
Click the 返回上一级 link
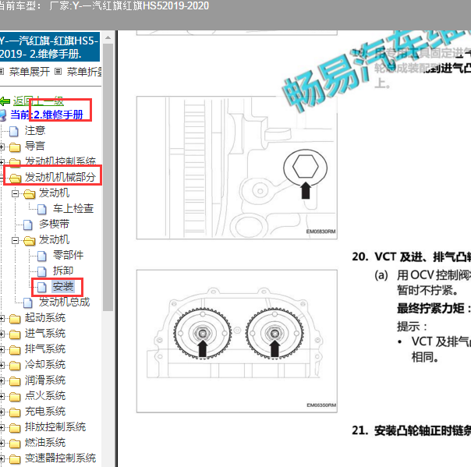[x=38, y=101]
